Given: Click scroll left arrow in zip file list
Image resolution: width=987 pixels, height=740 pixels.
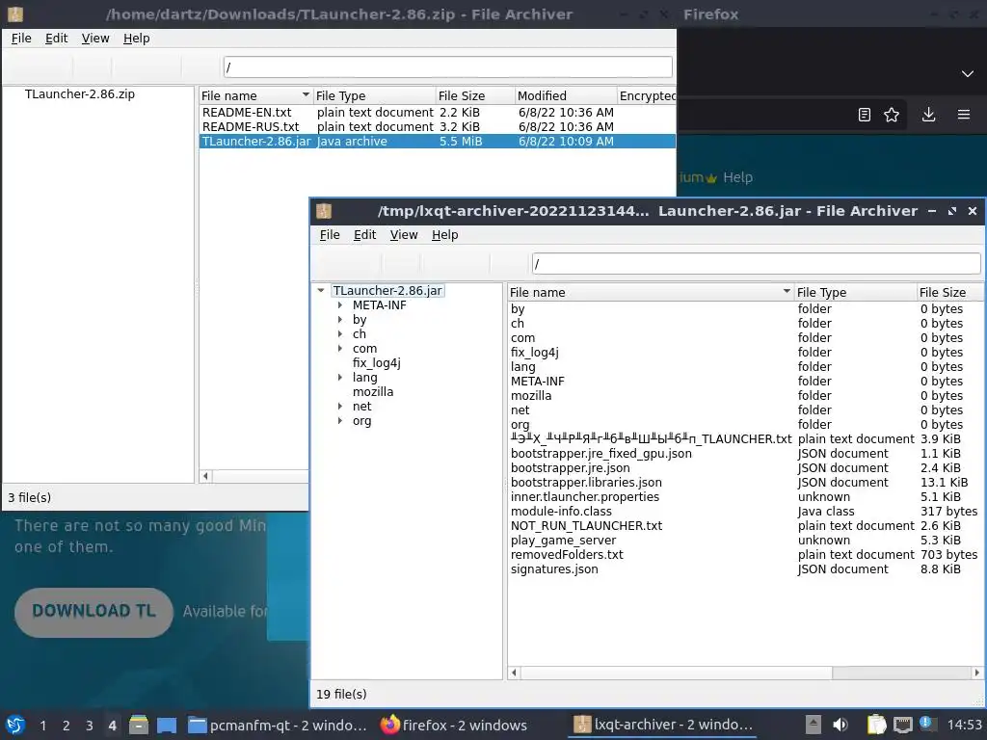Looking at the screenshot, I should click(x=206, y=476).
